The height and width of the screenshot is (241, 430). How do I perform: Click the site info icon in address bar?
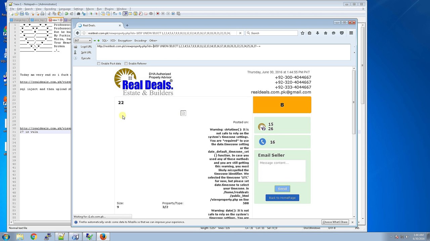tap(84, 33)
